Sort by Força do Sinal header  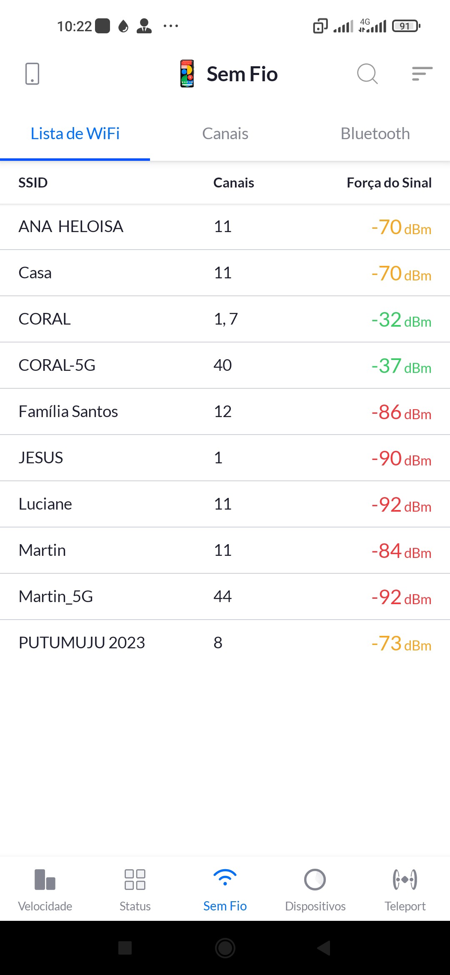coord(389,182)
